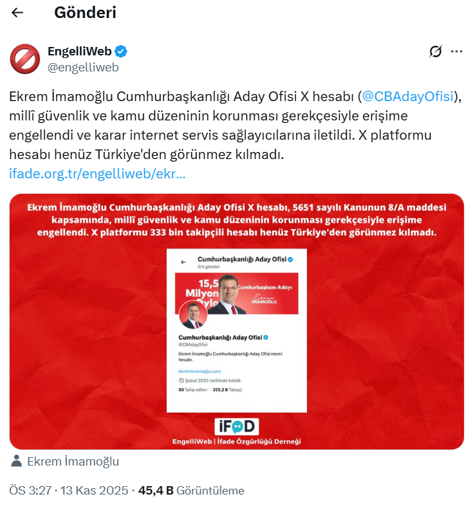Click the tagged person icon below image
This screenshot has width=471, height=510.
(16, 461)
